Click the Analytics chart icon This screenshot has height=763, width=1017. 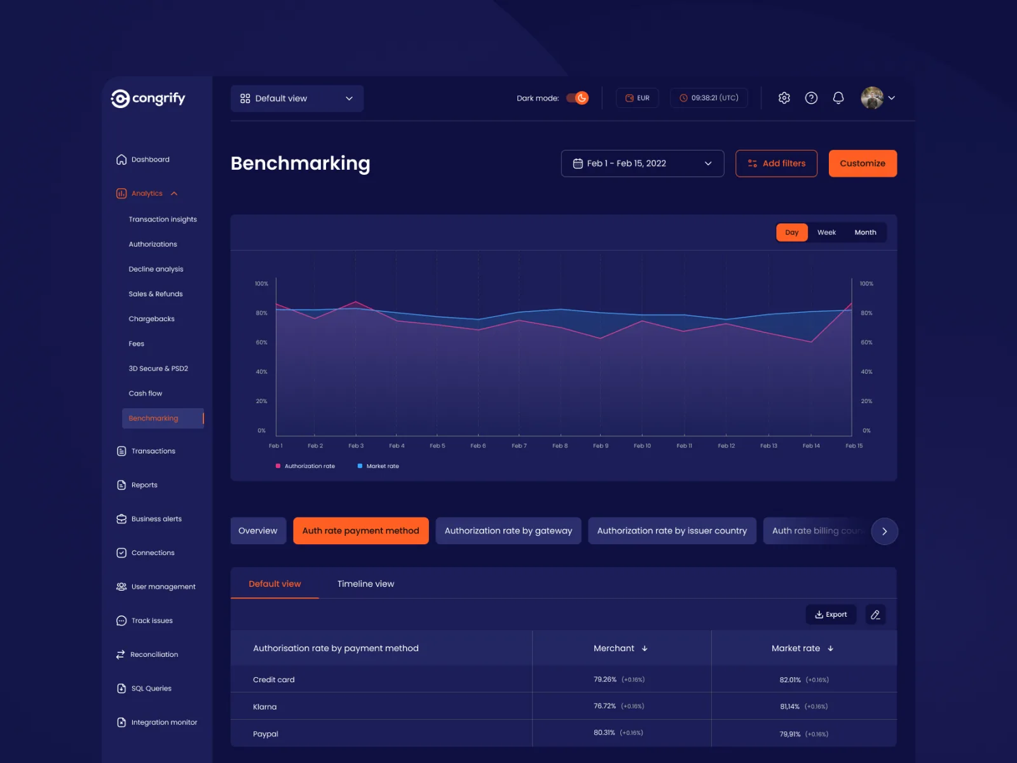[x=121, y=193]
